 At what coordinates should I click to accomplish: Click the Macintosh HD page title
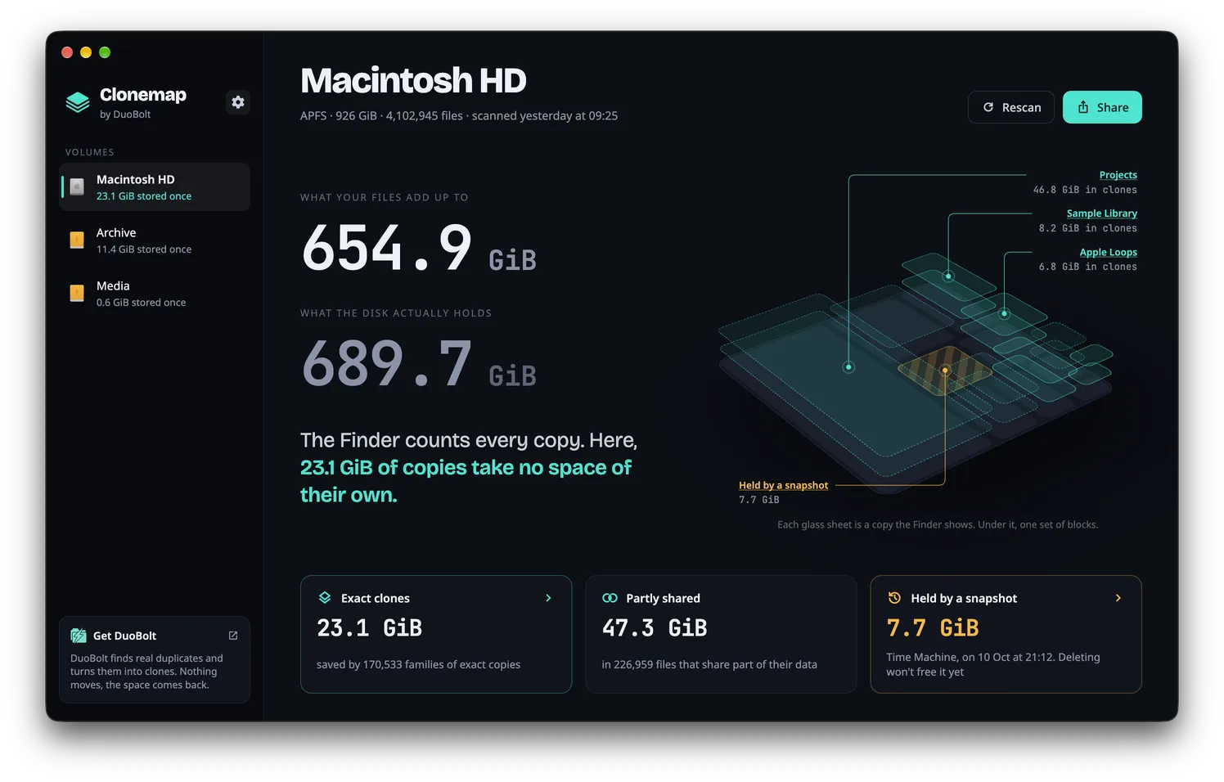[413, 80]
